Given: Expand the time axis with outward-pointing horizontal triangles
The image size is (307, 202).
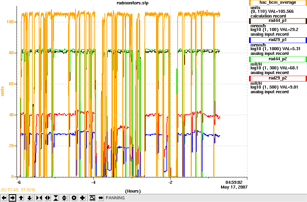Looking at the screenshot, I should (x=48, y=198).
